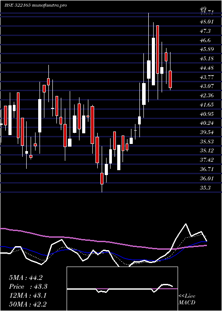Click the 48.01 price axis label

(x=207, y=21)
